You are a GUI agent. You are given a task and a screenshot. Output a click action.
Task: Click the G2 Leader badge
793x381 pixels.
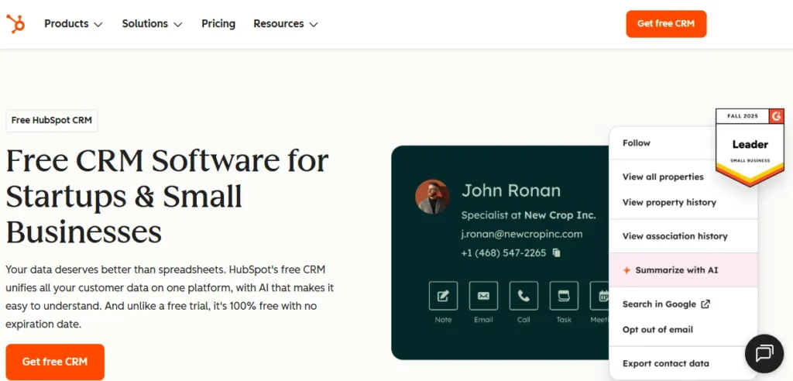[x=750, y=146]
